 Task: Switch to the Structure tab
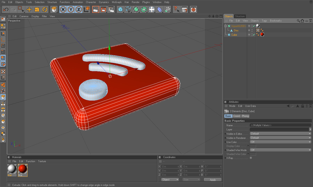[x=240, y=16]
